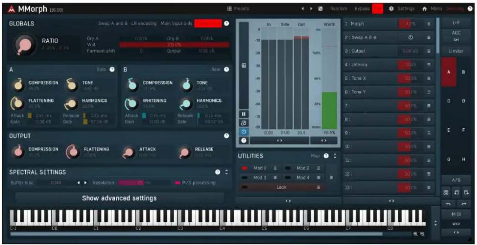Click Swap A and B
This screenshot has width=477, height=245.
[113, 23]
